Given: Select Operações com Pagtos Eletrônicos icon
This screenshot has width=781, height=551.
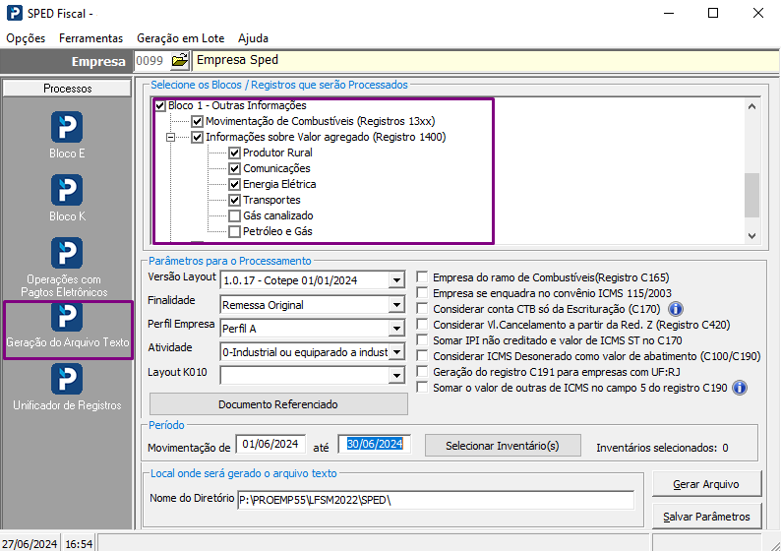Looking at the screenshot, I should (x=67, y=253).
